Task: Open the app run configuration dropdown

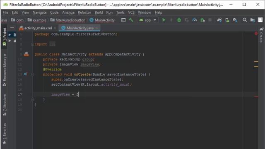Action: tap(147, 20)
